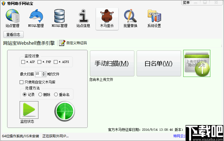Click 监控状态 label

click(27, 121)
